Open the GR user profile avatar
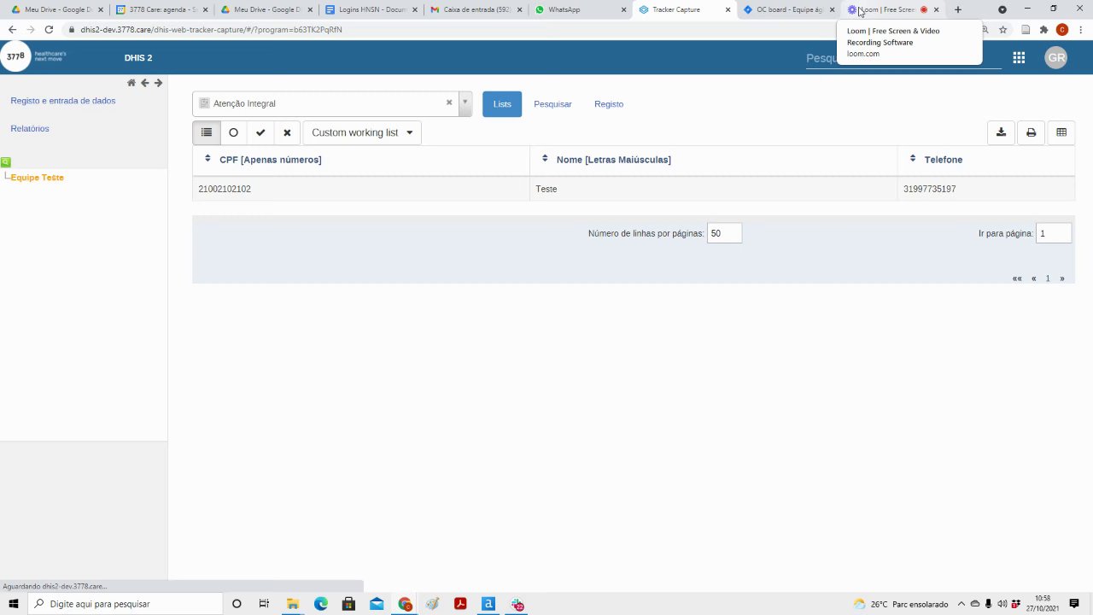 [1056, 58]
